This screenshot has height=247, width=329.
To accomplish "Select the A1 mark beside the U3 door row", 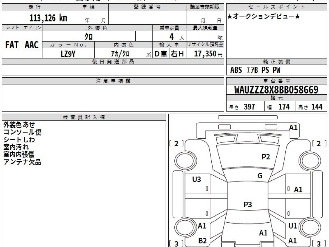I will click(x=298, y=189).
